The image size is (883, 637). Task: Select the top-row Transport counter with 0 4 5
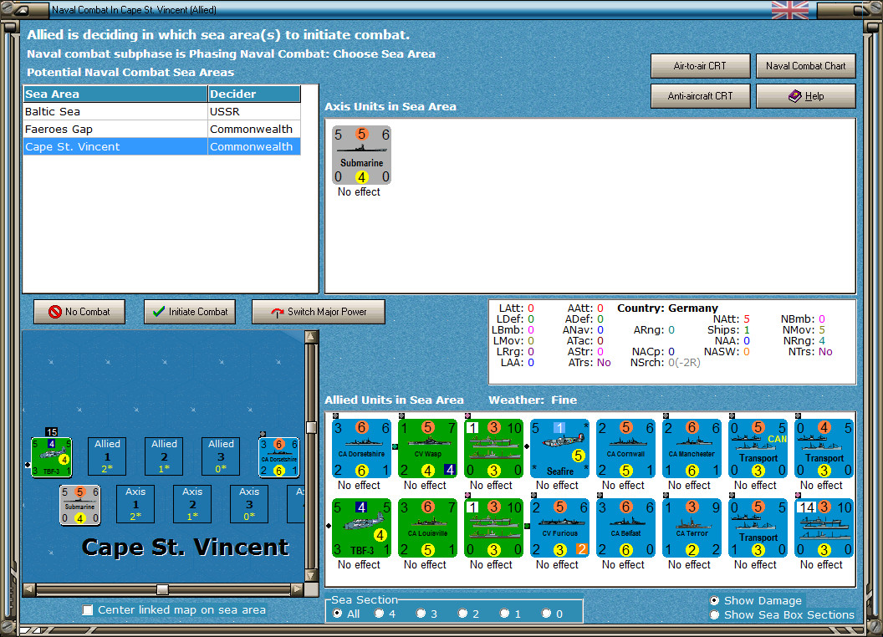coord(824,448)
